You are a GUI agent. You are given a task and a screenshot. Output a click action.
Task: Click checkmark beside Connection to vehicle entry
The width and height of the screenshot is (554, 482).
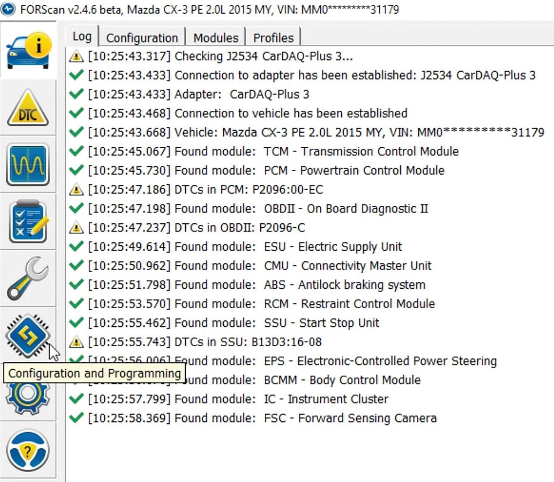click(76, 113)
